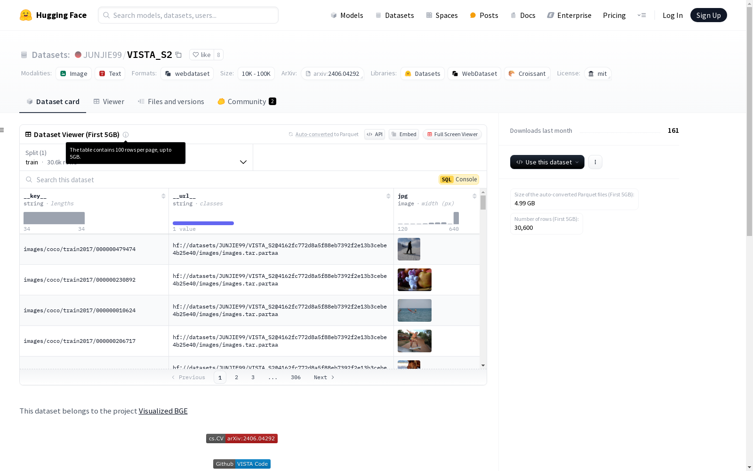Open the arxiv:2406.04292 tag
The image size is (753, 471).
(332, 73)
